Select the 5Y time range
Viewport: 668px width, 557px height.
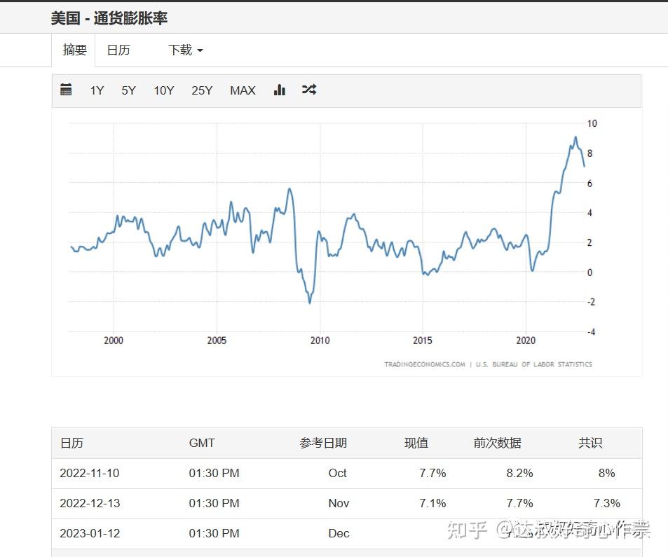click(x=128, y=90)
